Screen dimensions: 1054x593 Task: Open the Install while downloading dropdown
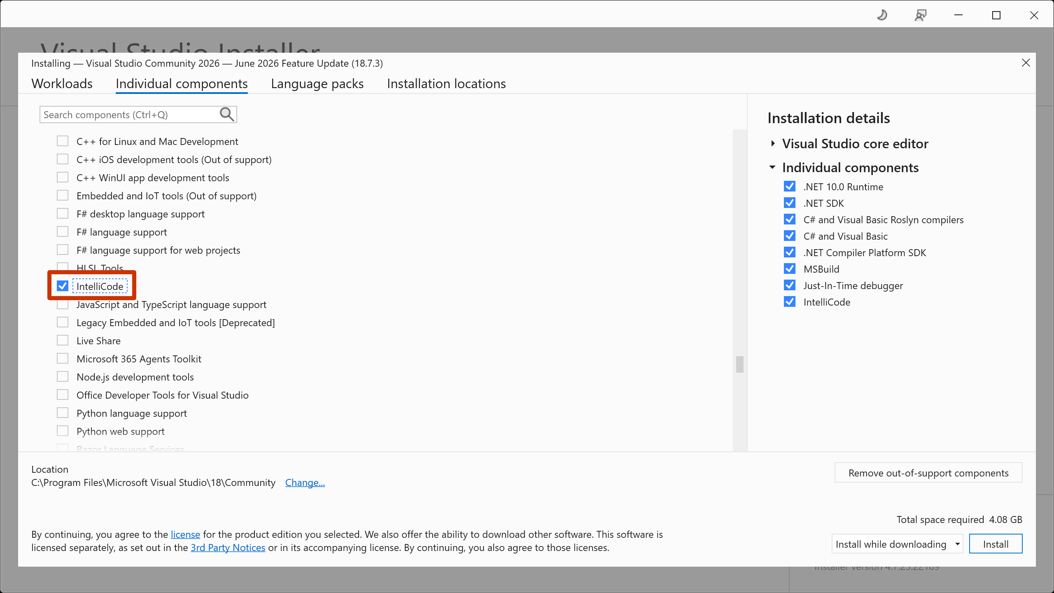pos(897,544)
